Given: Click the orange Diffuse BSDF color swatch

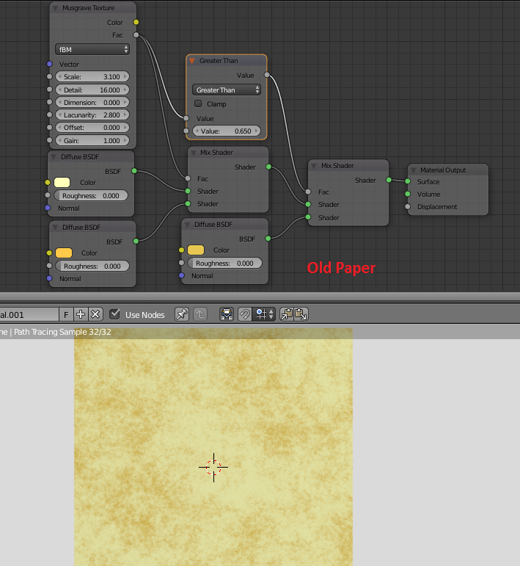Looking at the screenshot, I should 64,253.
